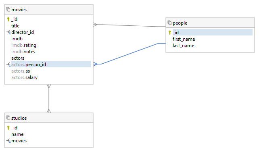Select the highlighted _id field in people
259x152 pixels.
(213, 32)
